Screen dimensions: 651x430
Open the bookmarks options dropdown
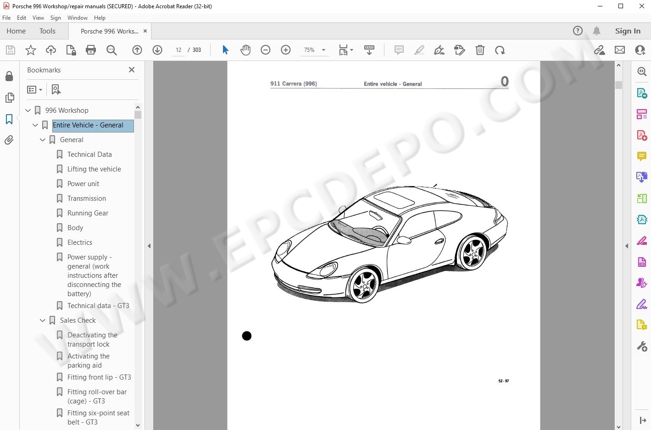coord(35,89)
